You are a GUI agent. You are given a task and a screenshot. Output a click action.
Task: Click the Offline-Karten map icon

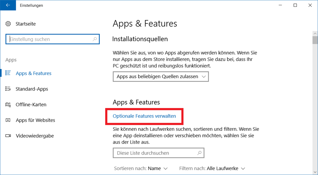tap(8, 105)
